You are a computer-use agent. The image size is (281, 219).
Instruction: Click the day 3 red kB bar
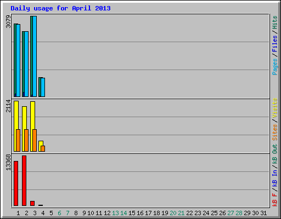click(32, 204)
